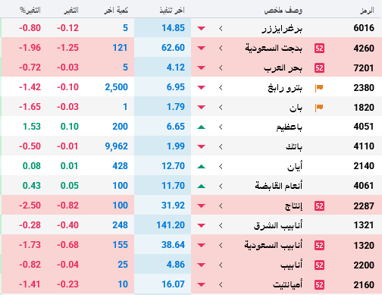
Task: Click the orange flag icon beside بان
Action: pos(319,108)
